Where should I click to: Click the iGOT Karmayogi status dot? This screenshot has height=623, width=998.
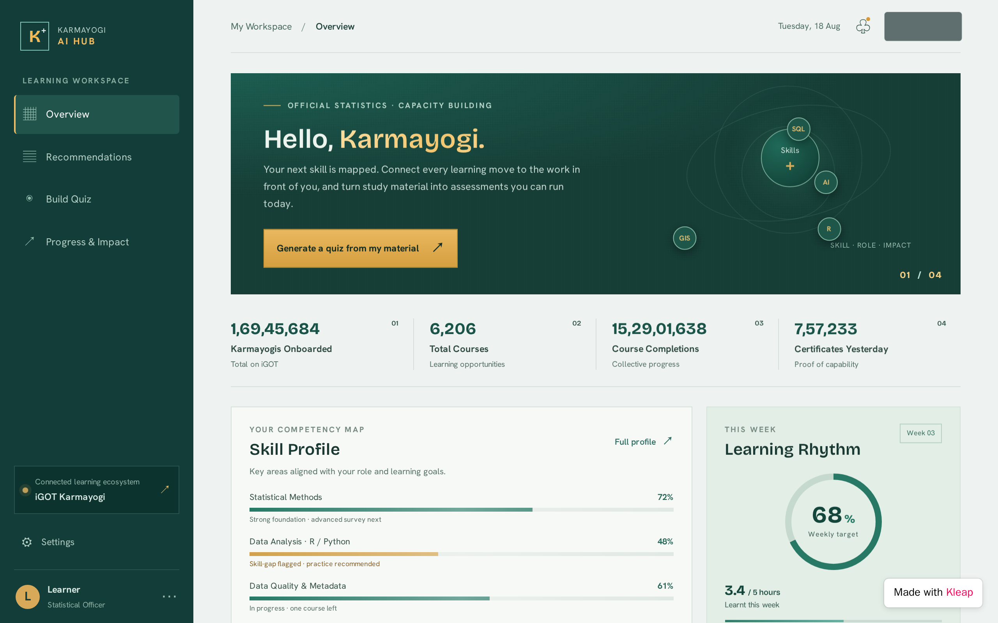[26, 490]
